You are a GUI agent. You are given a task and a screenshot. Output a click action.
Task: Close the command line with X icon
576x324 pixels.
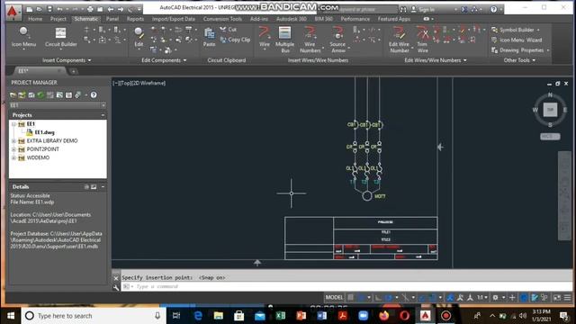tap(116, 278)
